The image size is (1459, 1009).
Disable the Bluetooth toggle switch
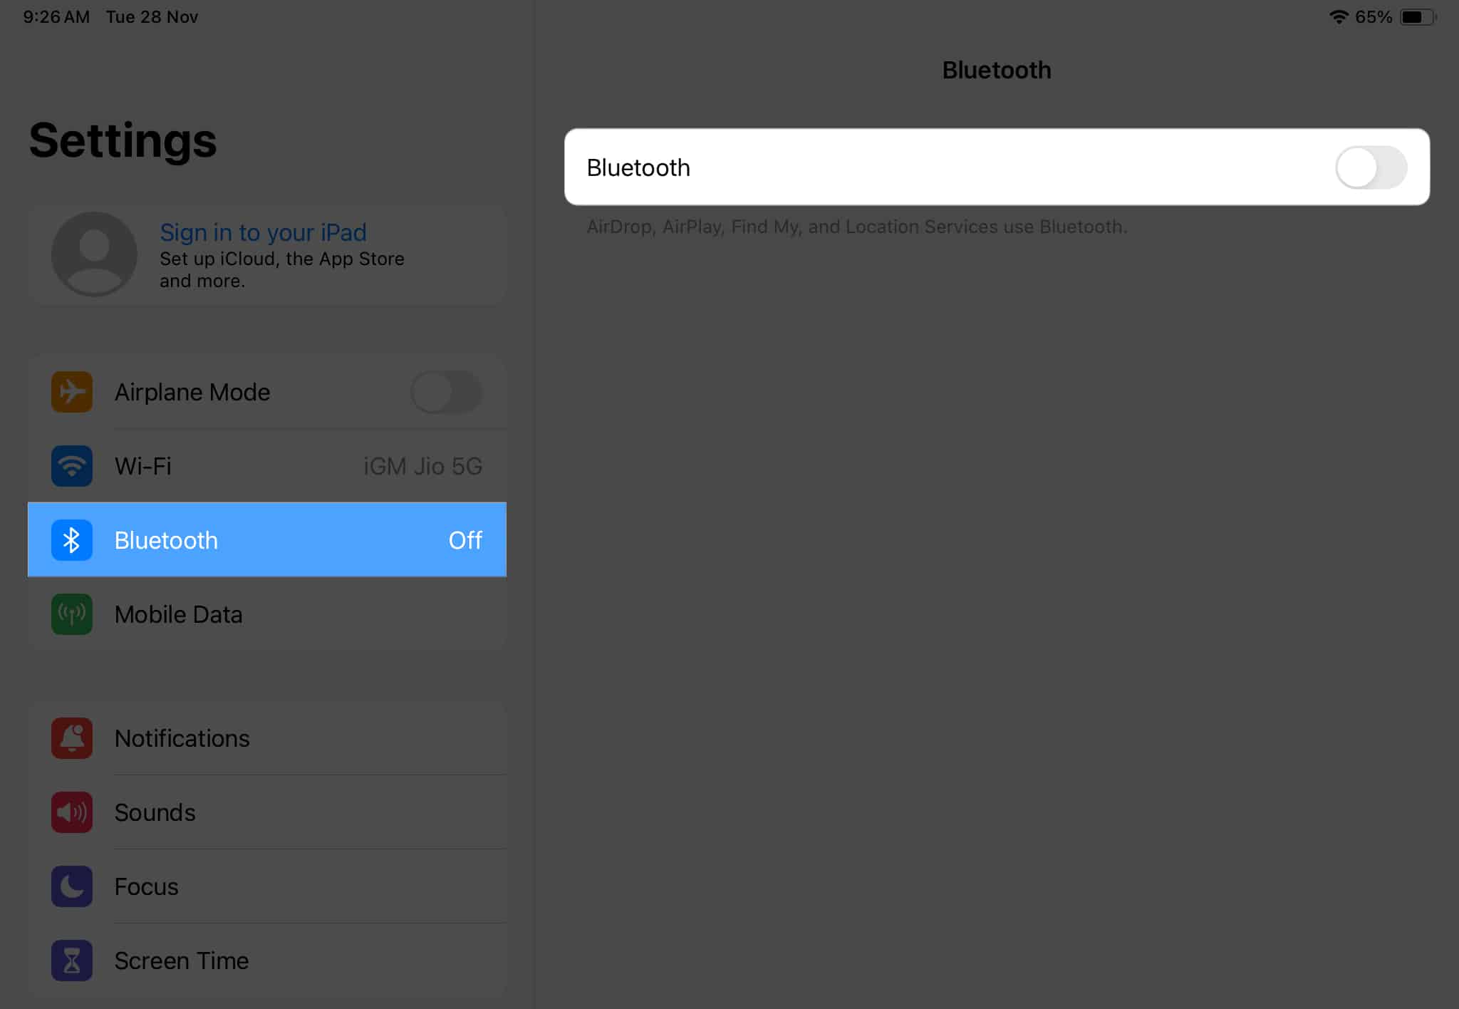coord(1371,166)
